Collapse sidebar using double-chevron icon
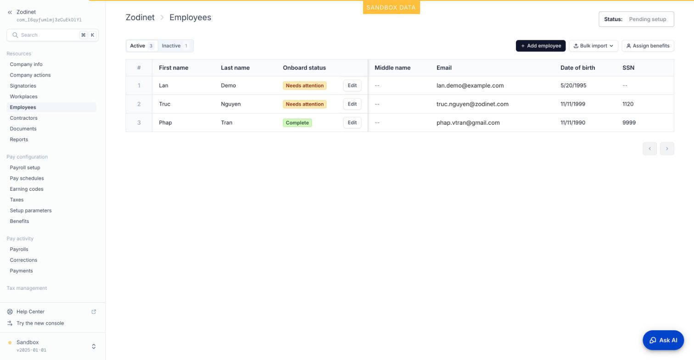Image resolution: width=694 pixels, height=360 pixels. click(x=10, y=12)
